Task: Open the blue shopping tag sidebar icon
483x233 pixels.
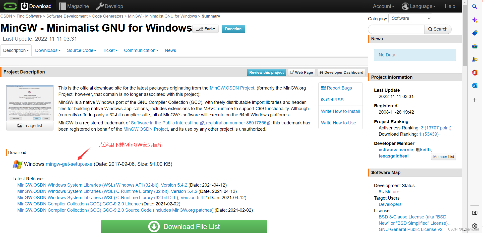Action: [x=475, y=33]
